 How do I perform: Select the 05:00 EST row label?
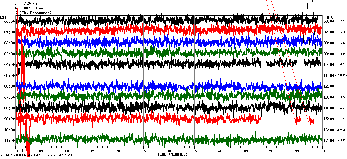point(10,75)
